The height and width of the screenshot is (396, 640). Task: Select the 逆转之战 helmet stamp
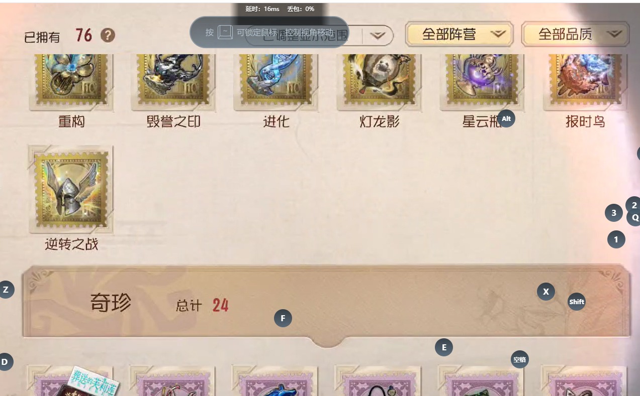[71, 190]
